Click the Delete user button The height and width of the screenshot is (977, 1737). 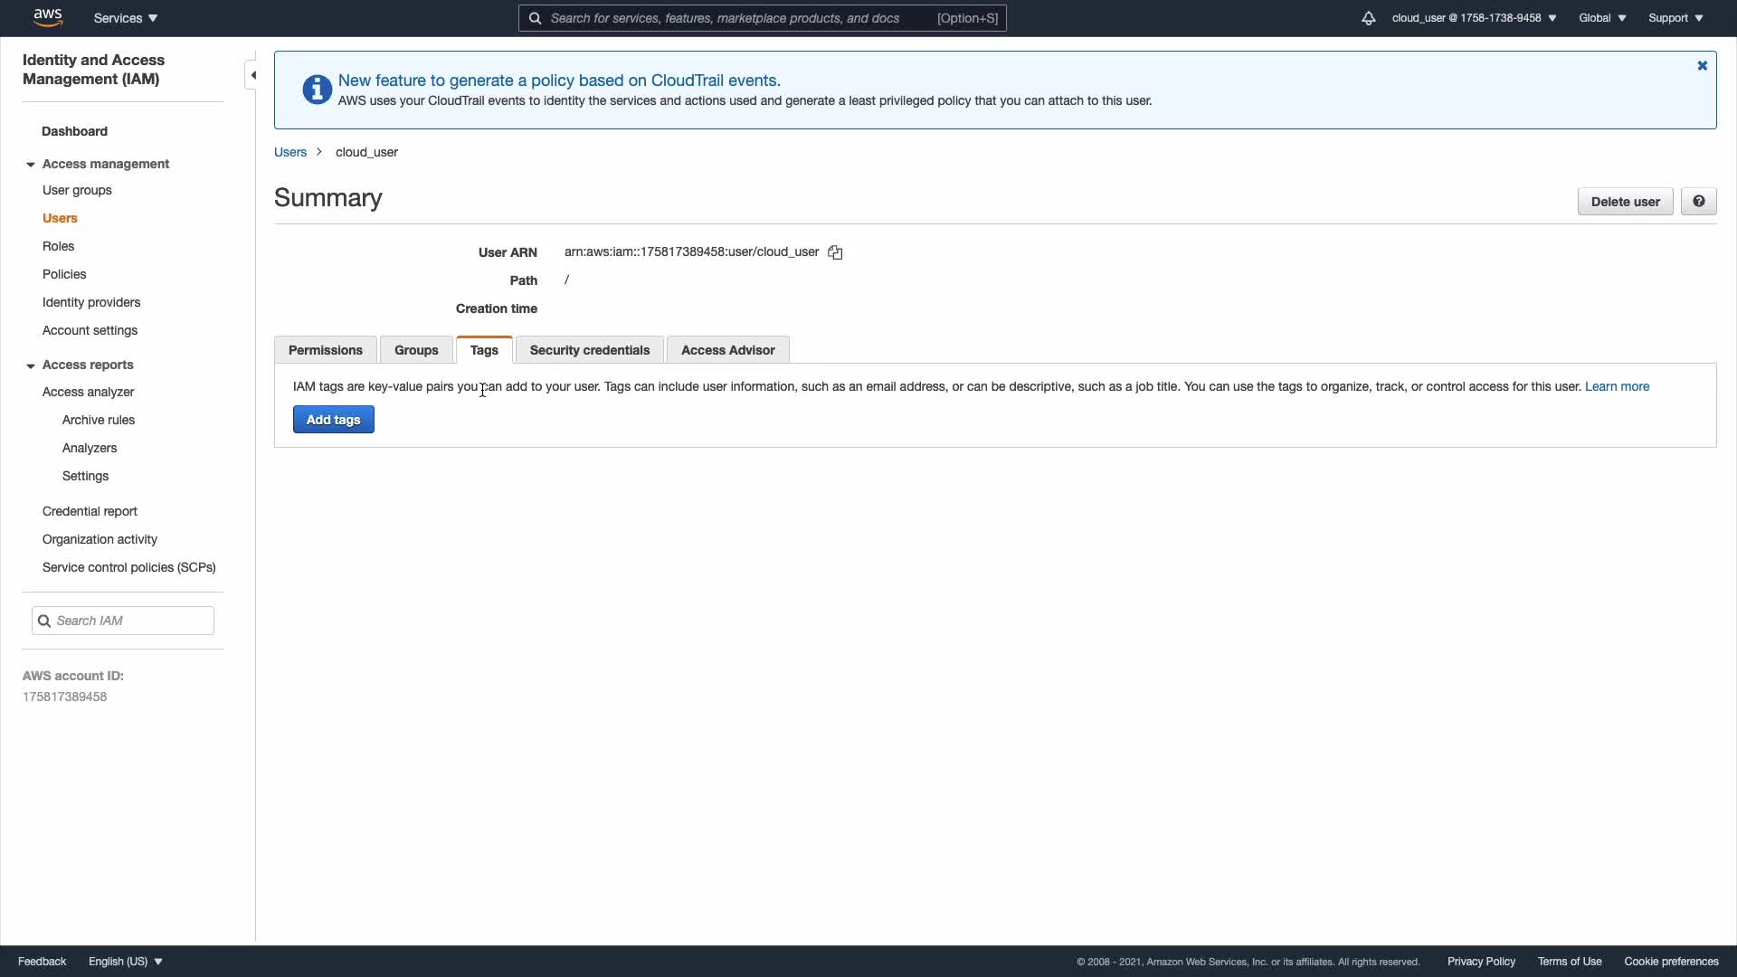coord(1625,202)
